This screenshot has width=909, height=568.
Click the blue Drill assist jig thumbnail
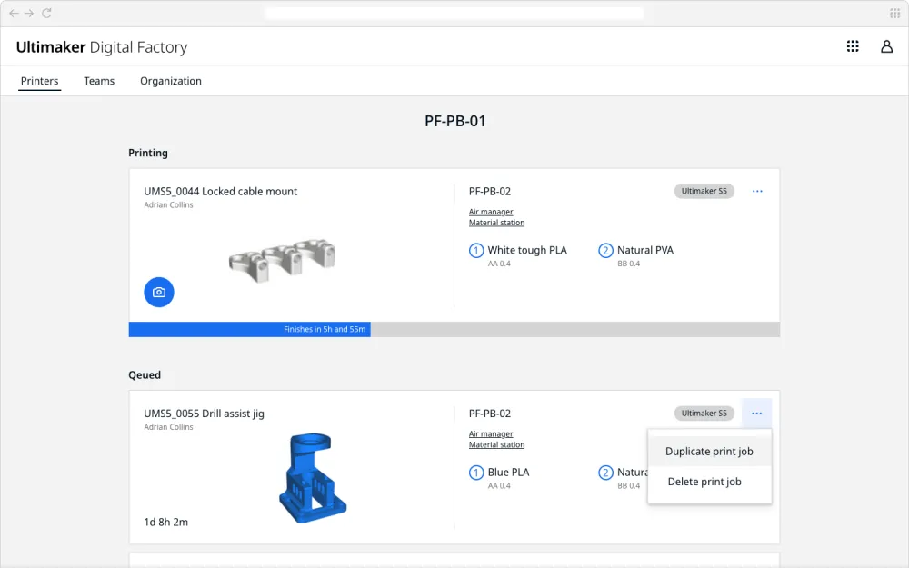click(313, 478)
